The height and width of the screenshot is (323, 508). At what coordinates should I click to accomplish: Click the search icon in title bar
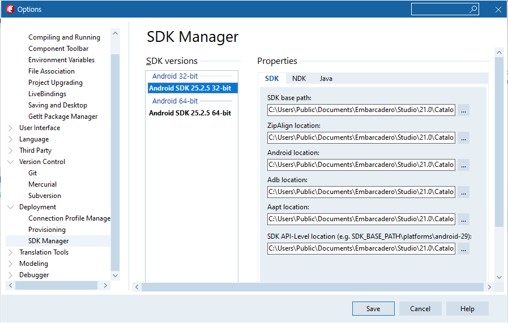tap(473, 9)
